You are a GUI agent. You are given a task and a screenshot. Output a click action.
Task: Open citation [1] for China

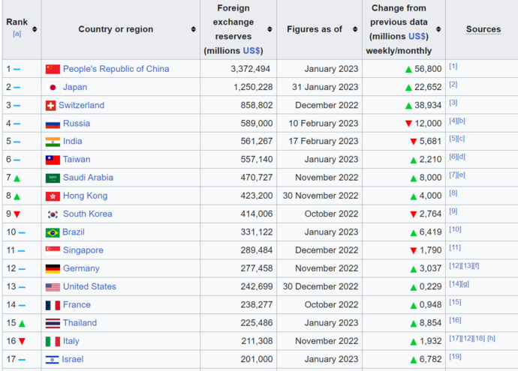(453, 66)
